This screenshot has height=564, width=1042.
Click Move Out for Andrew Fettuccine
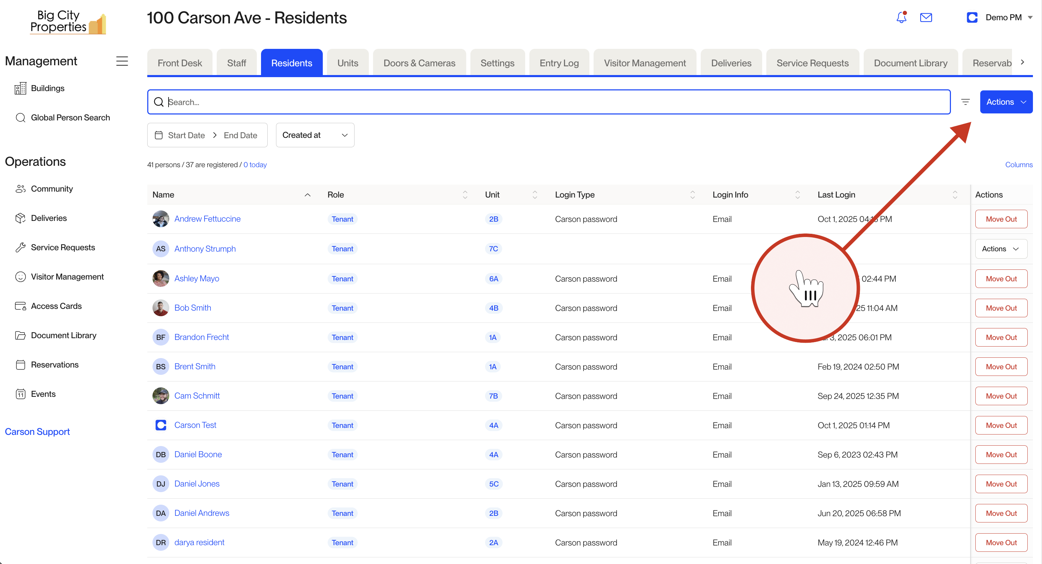pos(1001,219)
